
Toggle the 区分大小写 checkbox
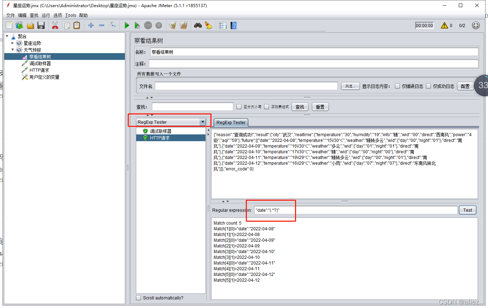239,107
